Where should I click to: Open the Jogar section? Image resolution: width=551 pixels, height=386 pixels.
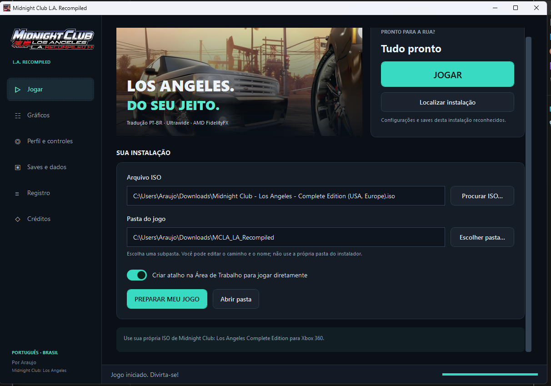pos(50,90)
